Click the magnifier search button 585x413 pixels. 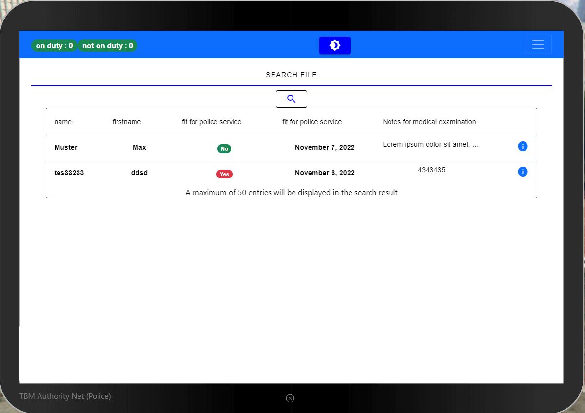pyautogui.click(x=292, y=99)
